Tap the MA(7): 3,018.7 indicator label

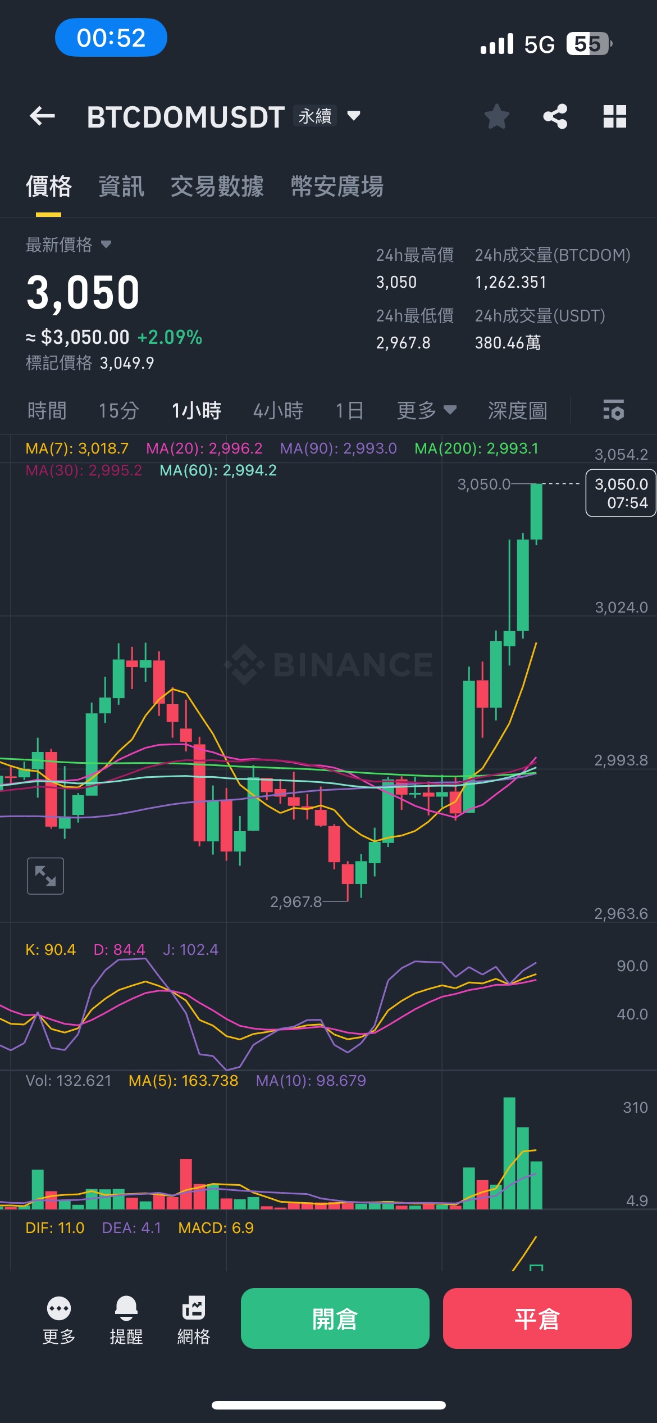tap(77, 448)
